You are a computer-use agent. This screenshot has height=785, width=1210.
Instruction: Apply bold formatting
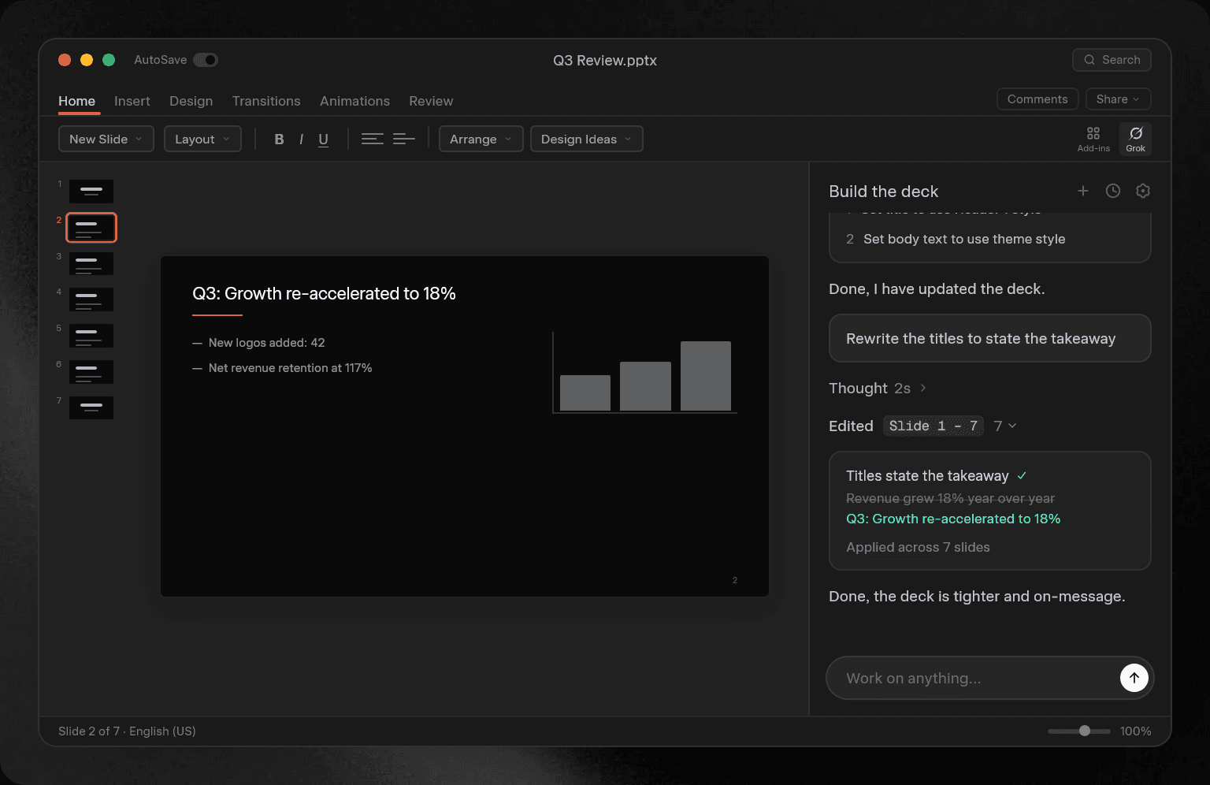tap(279, 139)
